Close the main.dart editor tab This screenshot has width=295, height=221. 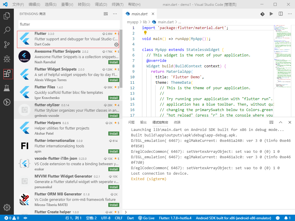tap(153, 14)
